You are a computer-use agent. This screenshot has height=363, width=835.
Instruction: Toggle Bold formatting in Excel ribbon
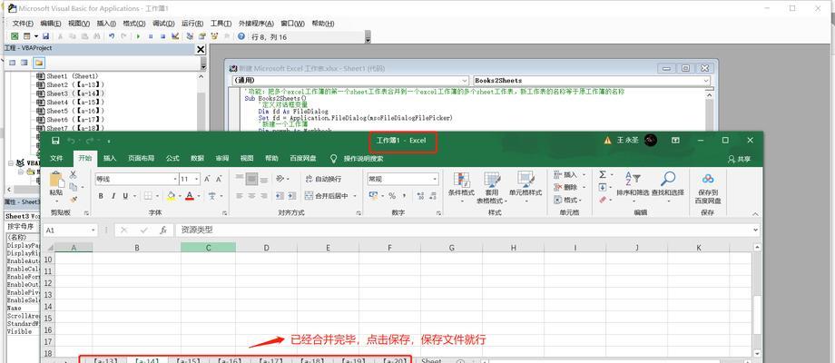click(101, 196)
